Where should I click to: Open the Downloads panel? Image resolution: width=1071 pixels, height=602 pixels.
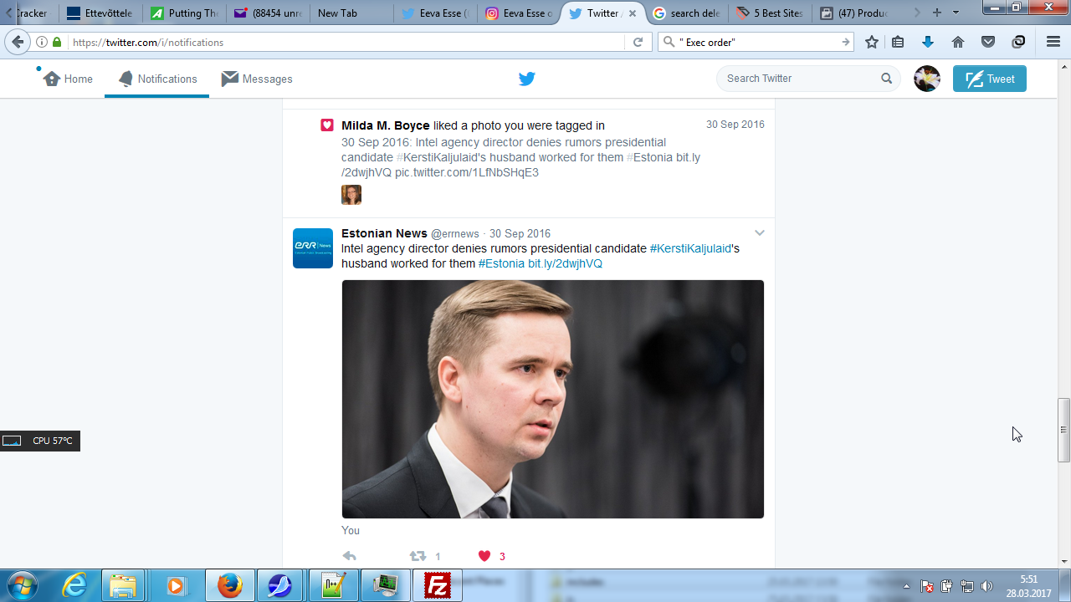click(x=928, y=42)
